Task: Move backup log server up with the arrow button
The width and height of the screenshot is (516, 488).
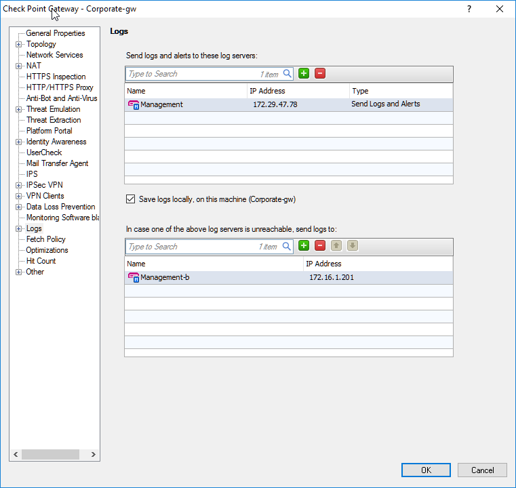Action: [x=336, y=245]
